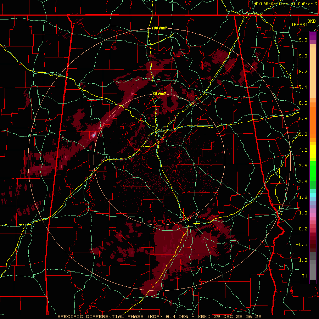
Task: Select the 100 NMI range ring label
Action: coord(159,28)
